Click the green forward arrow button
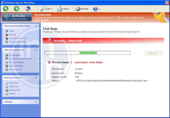The image size is (170, 118). tap(16, 9)
